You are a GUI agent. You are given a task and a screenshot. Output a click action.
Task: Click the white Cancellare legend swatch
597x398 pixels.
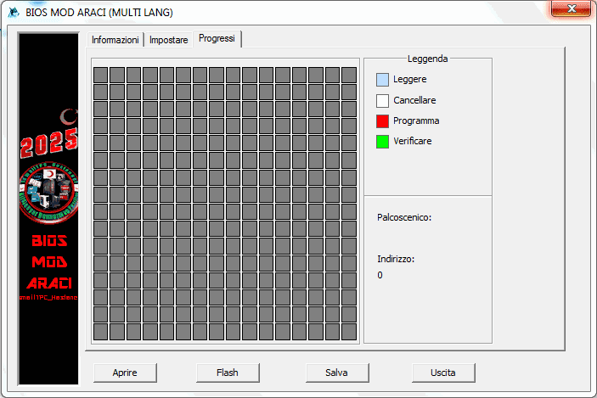click(x=382, y=100)
